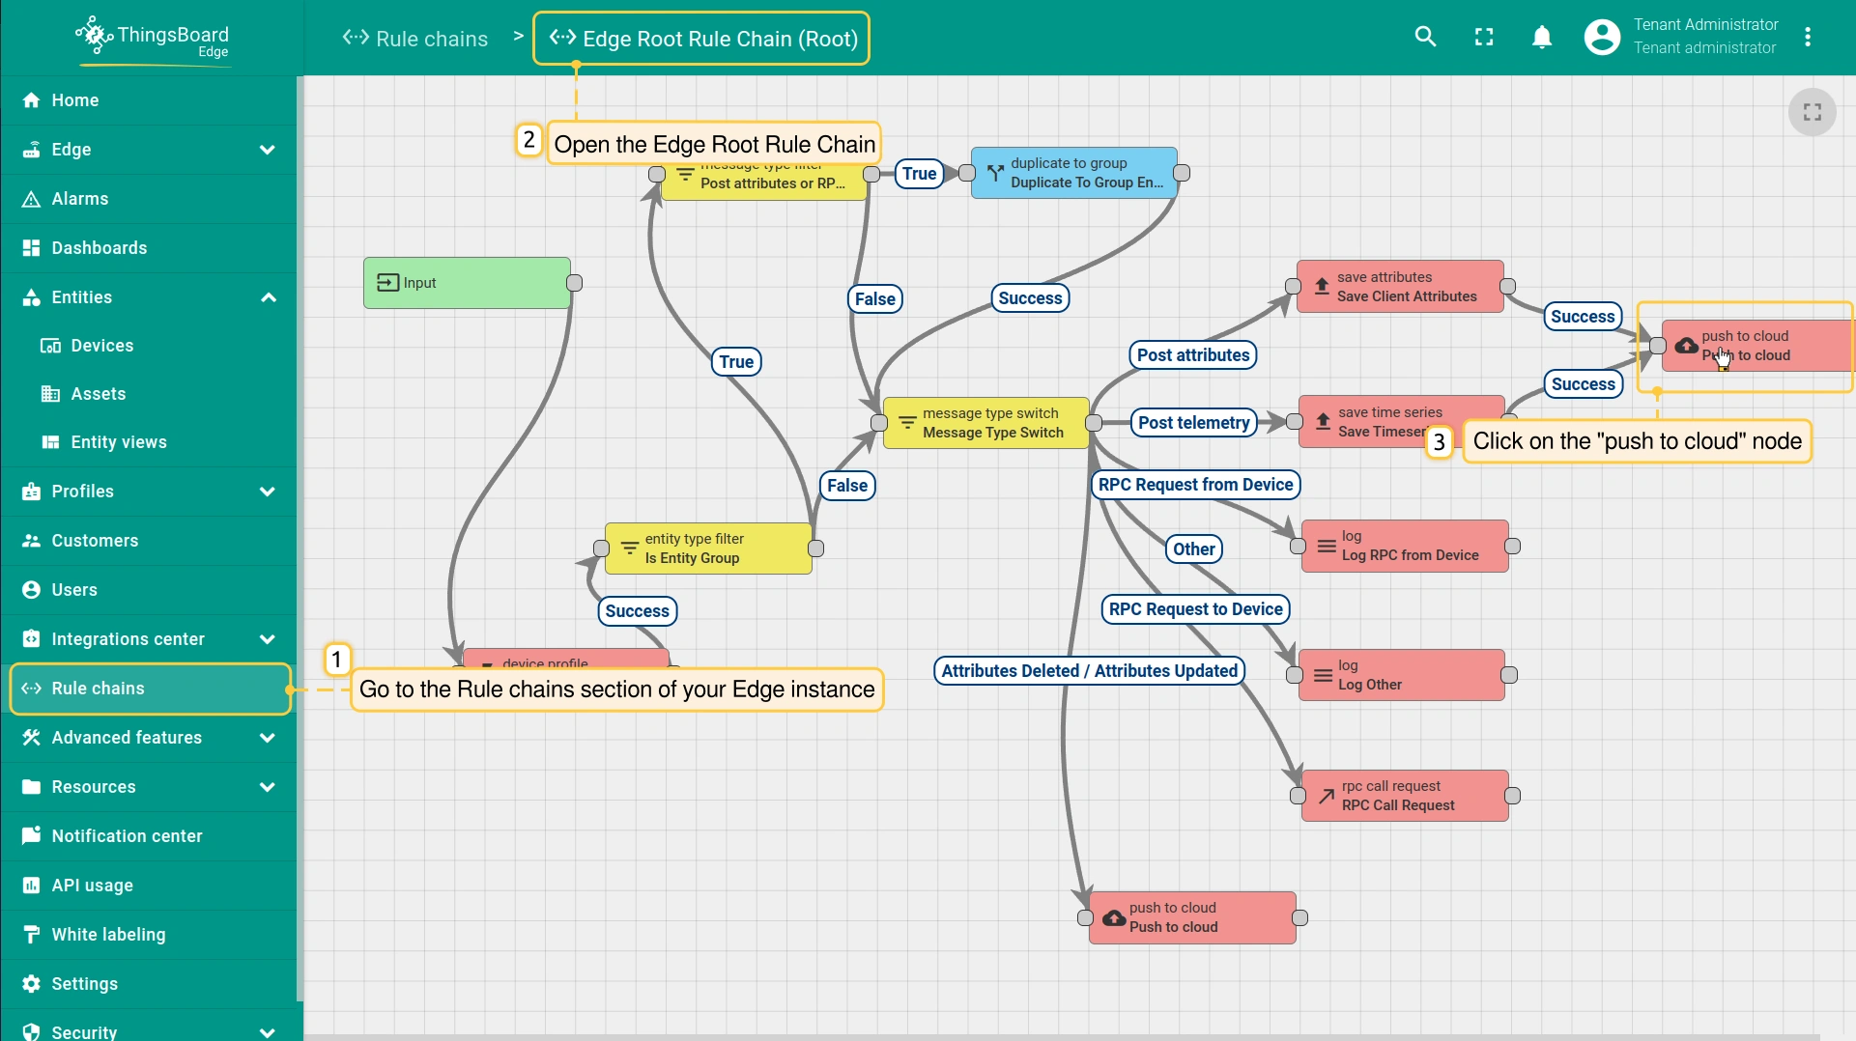Go to Dashboards in the sidebar

pos(99,248)
